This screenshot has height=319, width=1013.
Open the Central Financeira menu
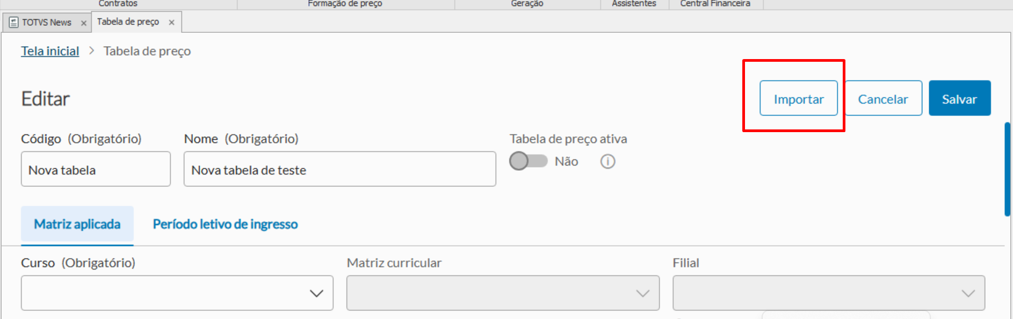[x=715, y=4]
